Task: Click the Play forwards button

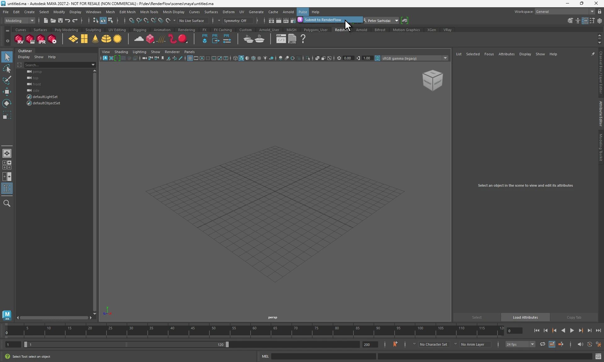Action: point(572,331)
